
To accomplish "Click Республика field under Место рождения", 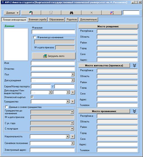I will (x=117, y=31).
